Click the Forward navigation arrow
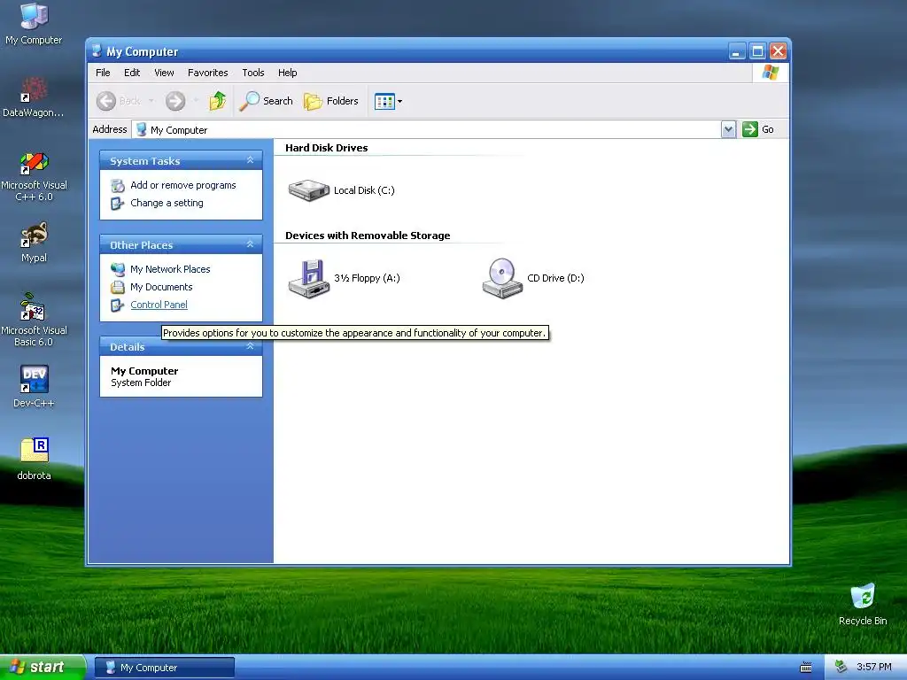 pos(175,101)
